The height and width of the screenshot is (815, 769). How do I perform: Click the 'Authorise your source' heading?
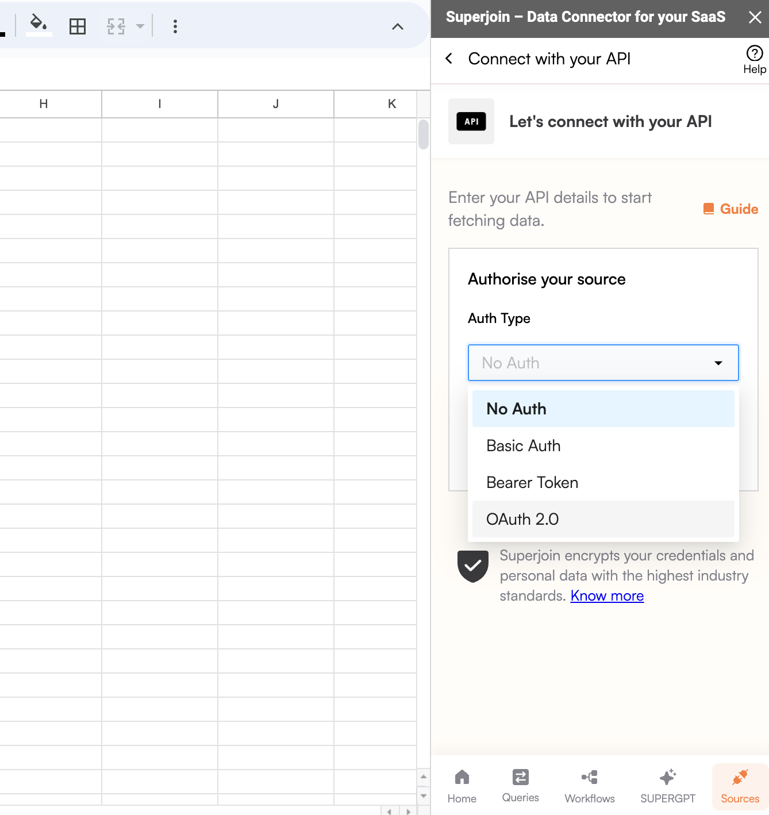coord(547,279)
